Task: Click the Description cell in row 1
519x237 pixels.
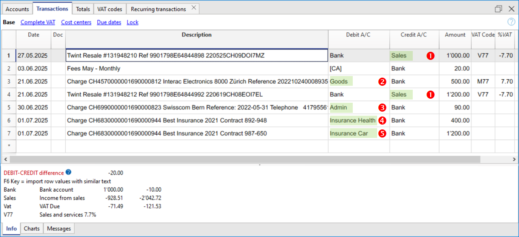Action: coord(197,55)
